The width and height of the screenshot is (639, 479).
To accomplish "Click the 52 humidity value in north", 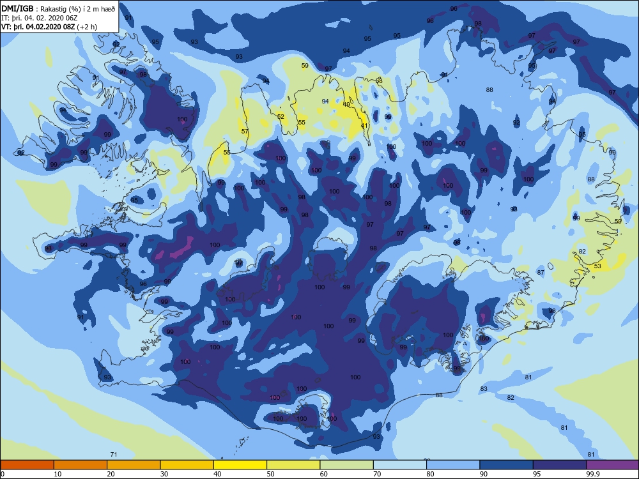I will (281, 116).
